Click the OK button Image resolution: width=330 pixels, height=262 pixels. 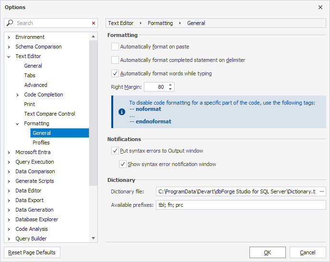[268, 252]
